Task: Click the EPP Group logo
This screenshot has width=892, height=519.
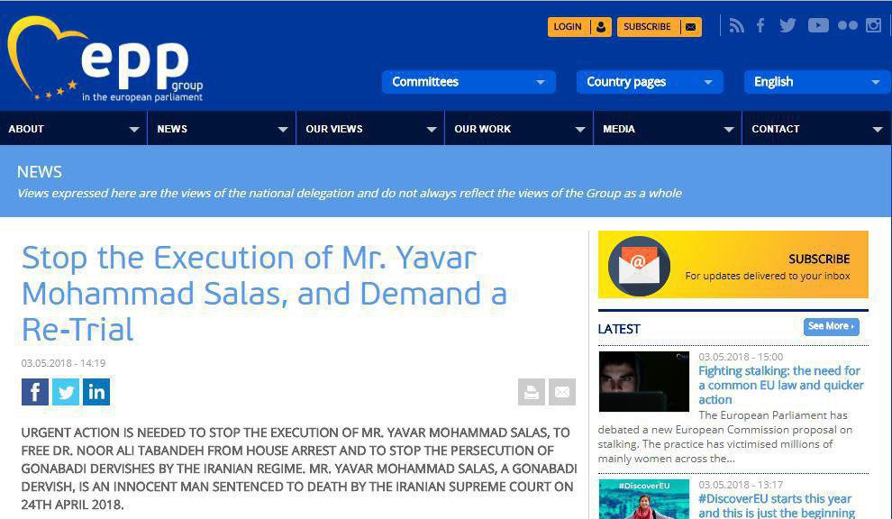Action: coord(106,59)
